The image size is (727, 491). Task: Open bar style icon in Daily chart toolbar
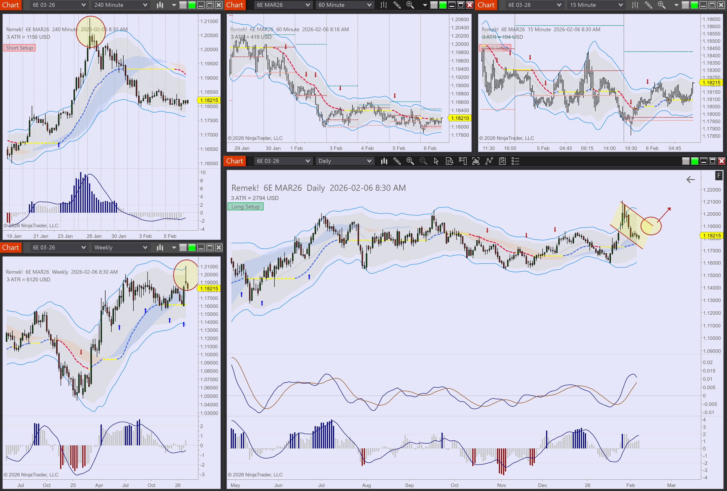(x=384, y=161)
